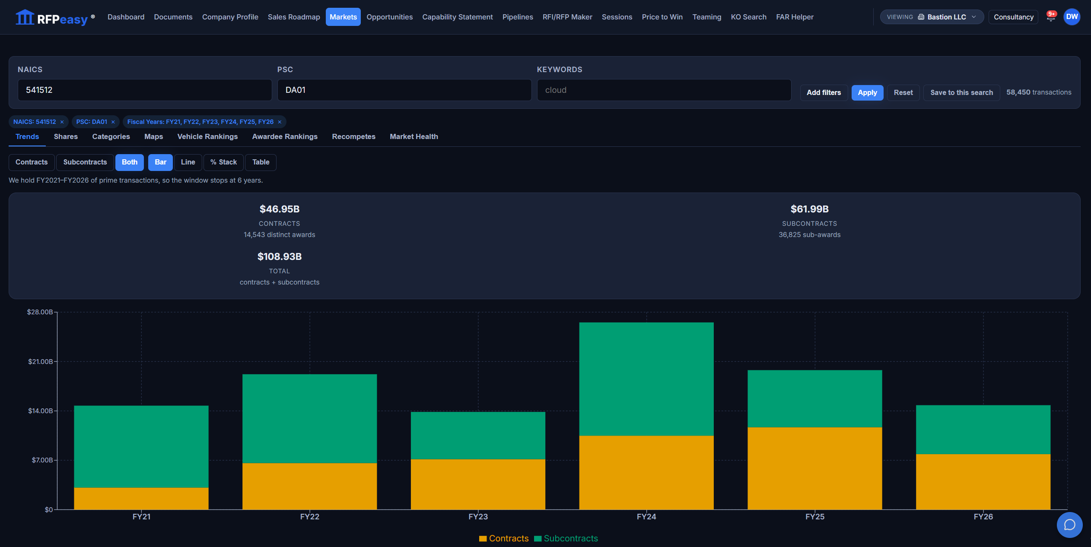
Task: Click Save to this search
Action: click(961, 92)
